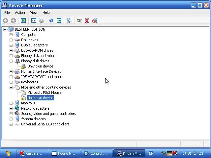The height and width of the screenshot is (158, 211).
Task: Click the warning icon of floppy Unknown device
Action: pyautogui.click(x=23, y=66)
